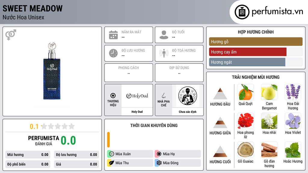
Task: Click the star badge icon above Thương hiệu
Action: click(113, 96)
